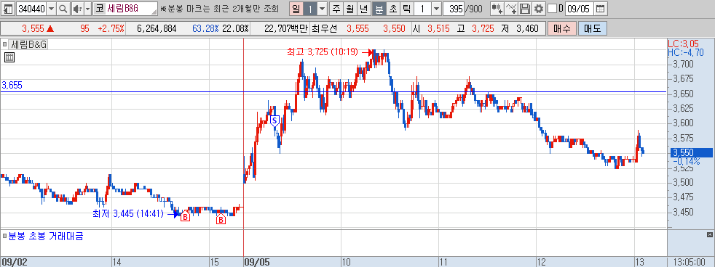Toggle the 세림B&G chart legend box
Image resolution: width=715 pixels, height=267 pixels.
coord(4,44)
